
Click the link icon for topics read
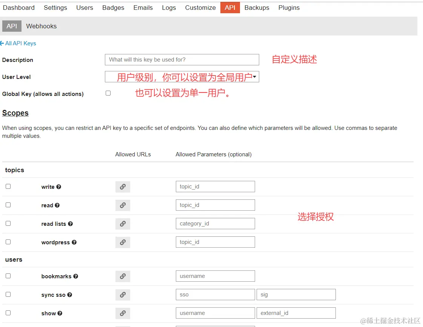(x=123, y=205)
